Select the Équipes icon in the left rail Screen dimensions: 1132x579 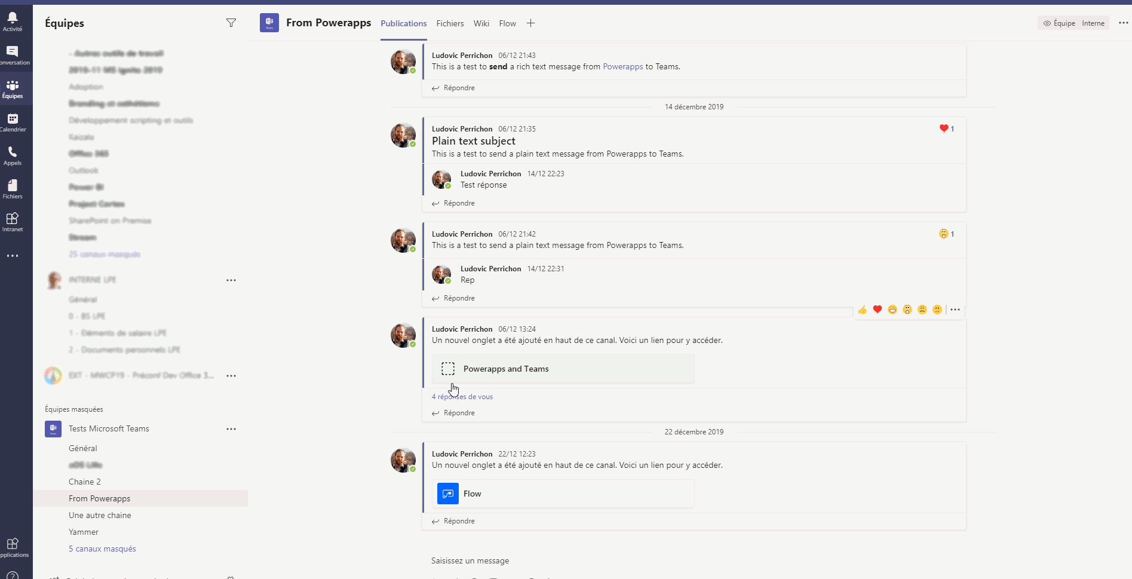click(x=13, y=88)
